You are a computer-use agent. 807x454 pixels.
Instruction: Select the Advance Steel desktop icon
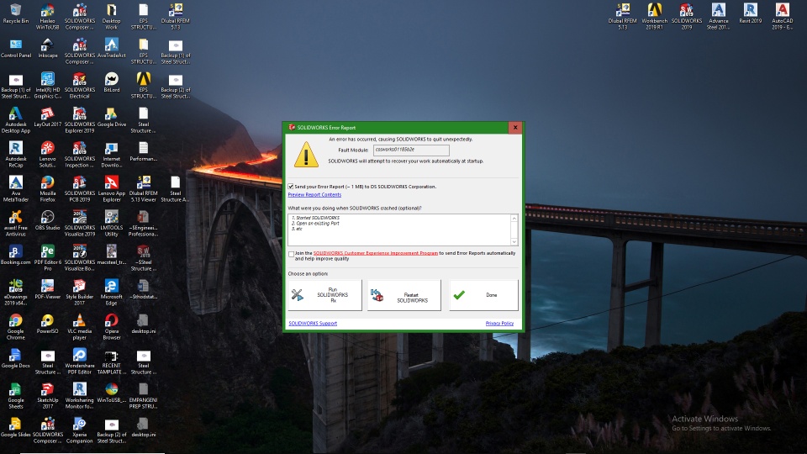pyautogui.click(x=718, y=17)
